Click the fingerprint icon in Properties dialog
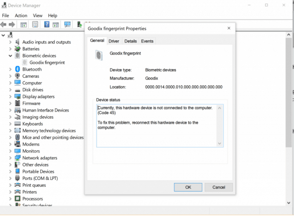The height and width of the screenshot is (216, 294). [99, 55]
